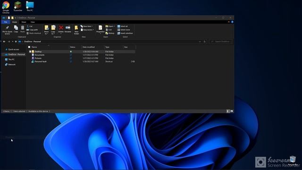Screen dimensions: 302x170
Task: Click the Cut scissors option
Action: coord(30,26)
